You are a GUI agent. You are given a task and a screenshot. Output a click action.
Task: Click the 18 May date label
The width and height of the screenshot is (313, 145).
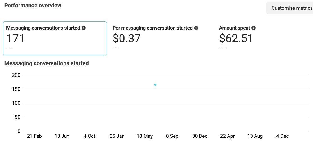[145, 136]
